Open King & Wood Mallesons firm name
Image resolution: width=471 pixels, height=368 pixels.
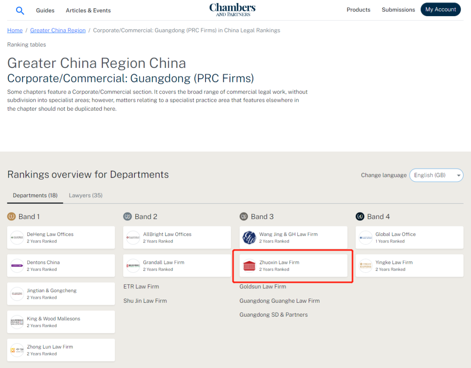coord(54,318)
